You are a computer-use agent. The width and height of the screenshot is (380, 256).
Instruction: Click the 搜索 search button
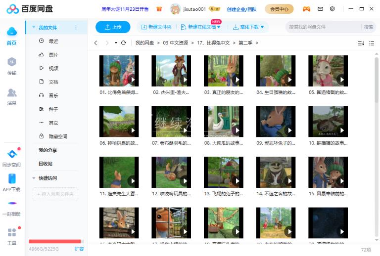[368, 27]
